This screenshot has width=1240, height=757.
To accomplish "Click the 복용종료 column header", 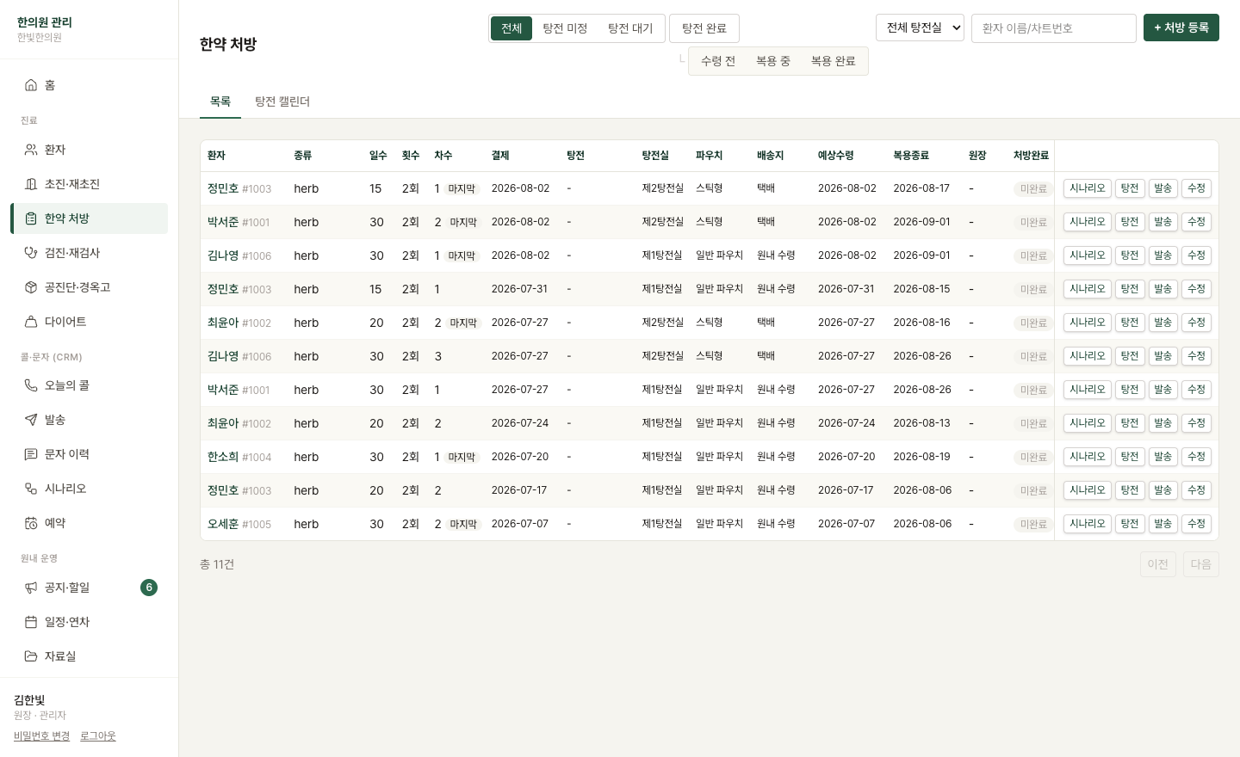I will click(x=911, y=156).
